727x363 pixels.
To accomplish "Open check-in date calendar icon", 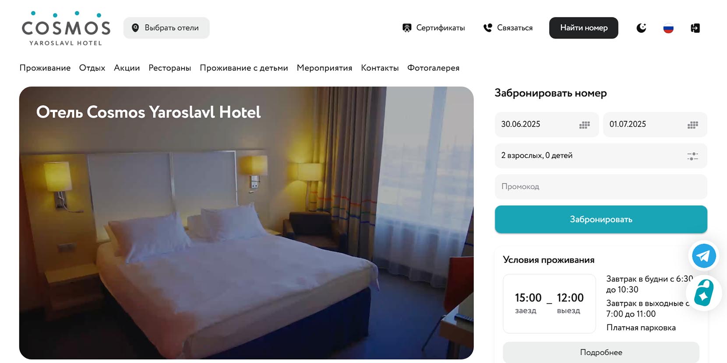I will pyautogui.click(x=584, y=125).
